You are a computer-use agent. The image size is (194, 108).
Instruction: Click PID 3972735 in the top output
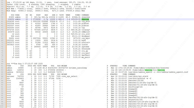tap(10, 30)
